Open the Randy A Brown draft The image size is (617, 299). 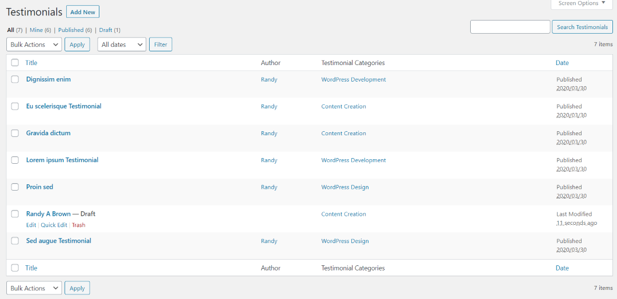[x=49, y=214]
